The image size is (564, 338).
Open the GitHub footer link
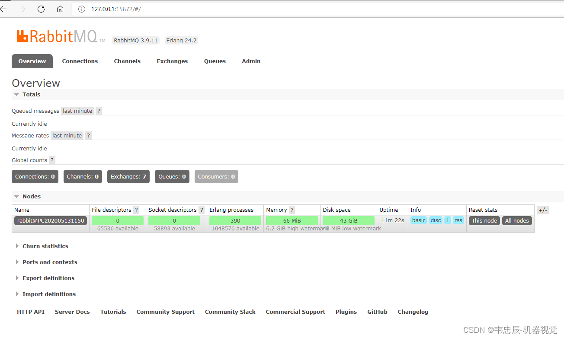(x=378, y=312)
